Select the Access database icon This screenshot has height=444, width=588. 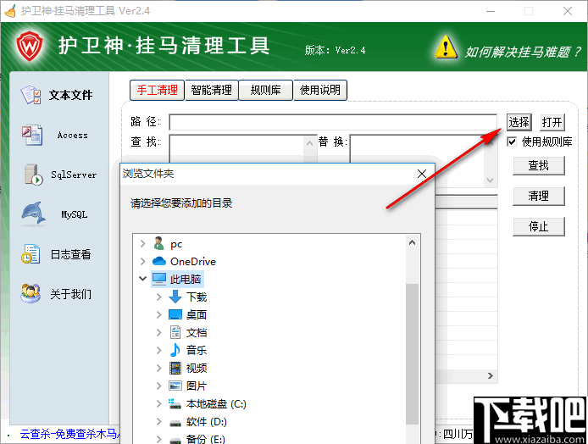click(x=32, y=135)
